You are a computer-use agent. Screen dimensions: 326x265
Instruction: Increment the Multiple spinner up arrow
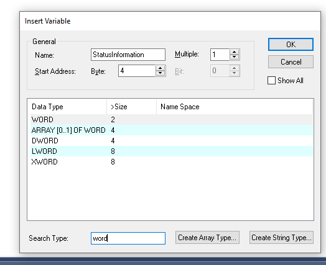(x=235, y=52)
